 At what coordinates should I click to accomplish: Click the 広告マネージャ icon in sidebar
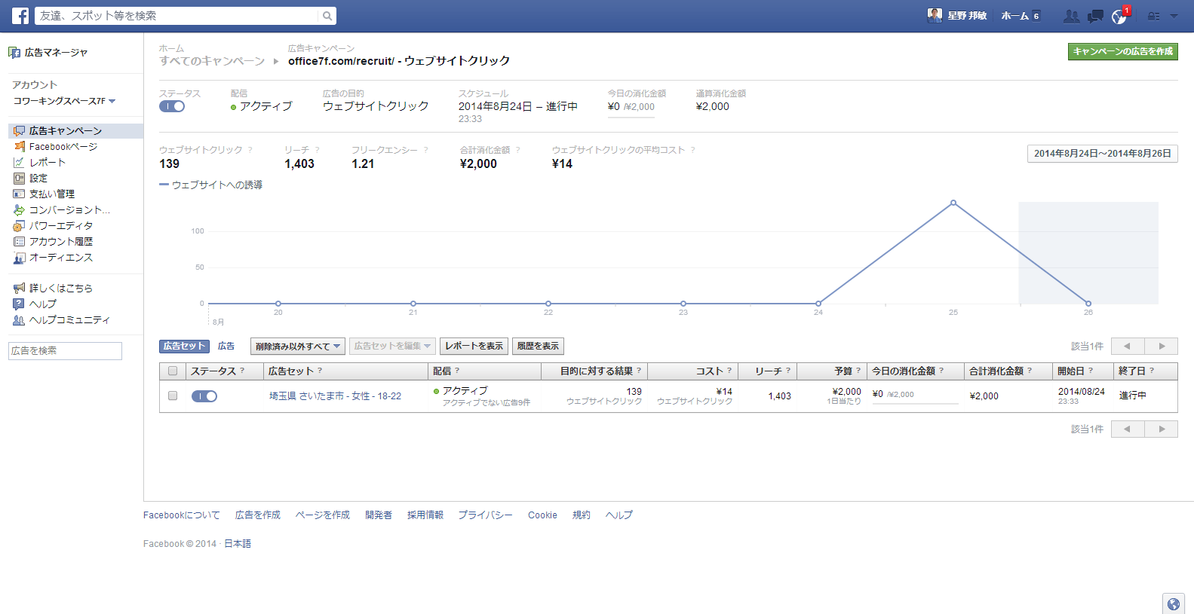pos(14,53)
